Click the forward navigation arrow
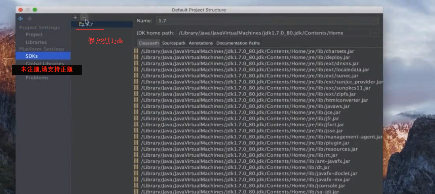Image resolution: width=435 pixels, height=194 pixels. 29,19
